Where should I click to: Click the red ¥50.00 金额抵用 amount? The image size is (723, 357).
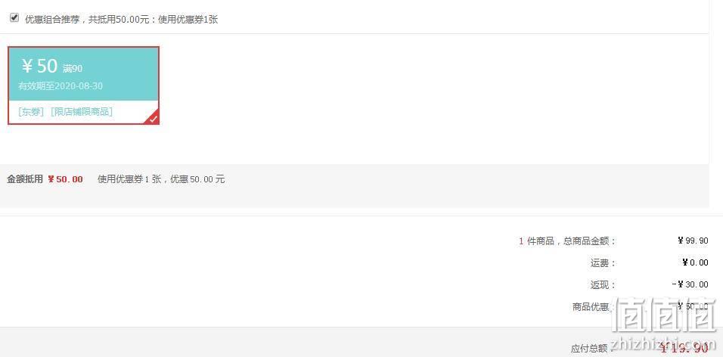click(x=66, y=179)
